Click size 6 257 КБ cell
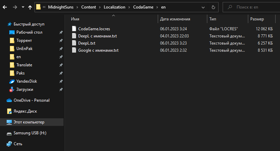Viewport: 280px width, 151px height. [265, 43]
